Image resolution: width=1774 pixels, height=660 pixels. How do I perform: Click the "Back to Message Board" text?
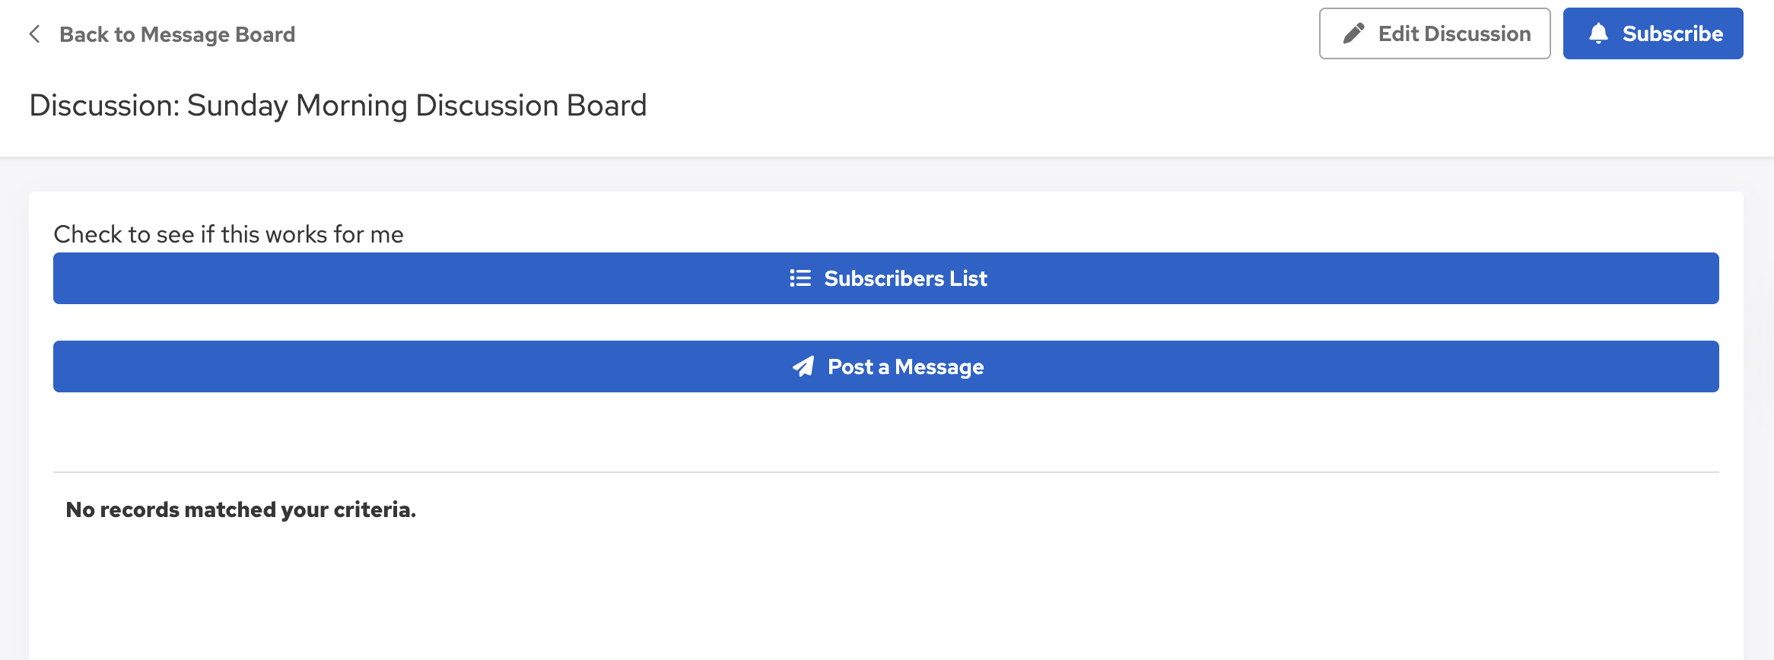[x=177, y=34]
